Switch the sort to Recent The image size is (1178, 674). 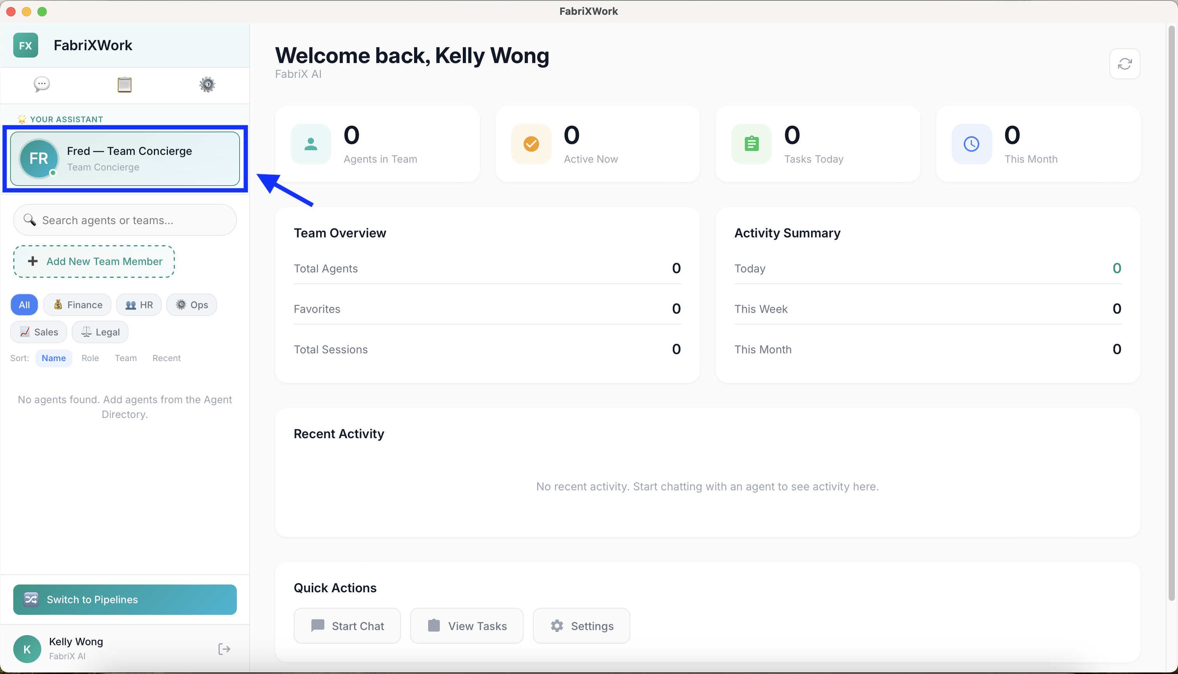(x=166, y=358)
